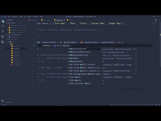Choose MouseEvent from the suggestion list
The image size is (161, 121).
click(x=84, y=61)
